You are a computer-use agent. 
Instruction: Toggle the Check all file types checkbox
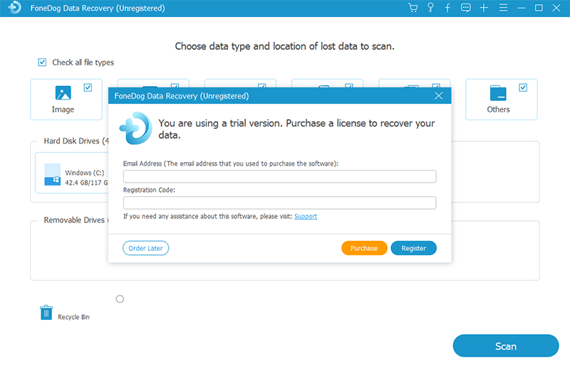pos(42,63)
